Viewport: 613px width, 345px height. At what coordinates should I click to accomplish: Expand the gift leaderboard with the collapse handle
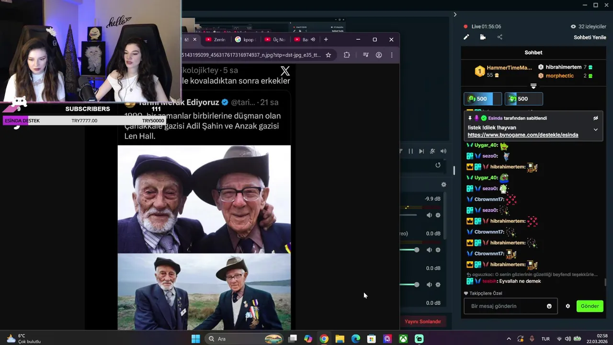point(534,86)
